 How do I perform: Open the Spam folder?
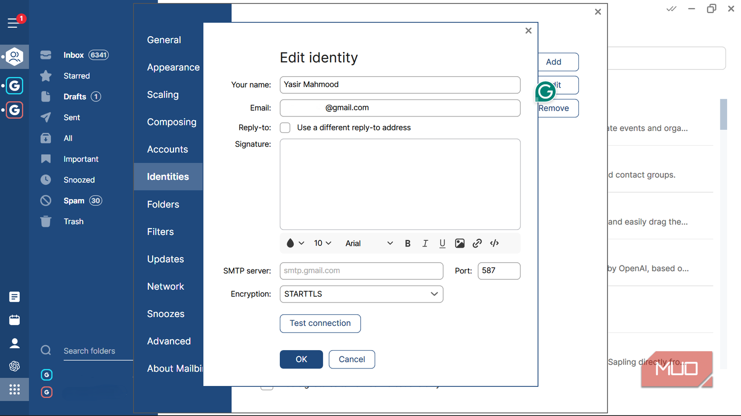click(x=75, y=200)
